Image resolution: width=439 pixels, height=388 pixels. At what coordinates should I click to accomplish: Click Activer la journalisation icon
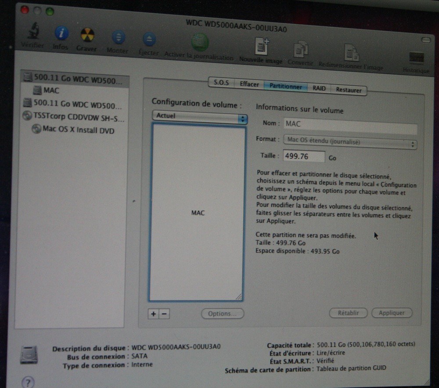(200, 42)
